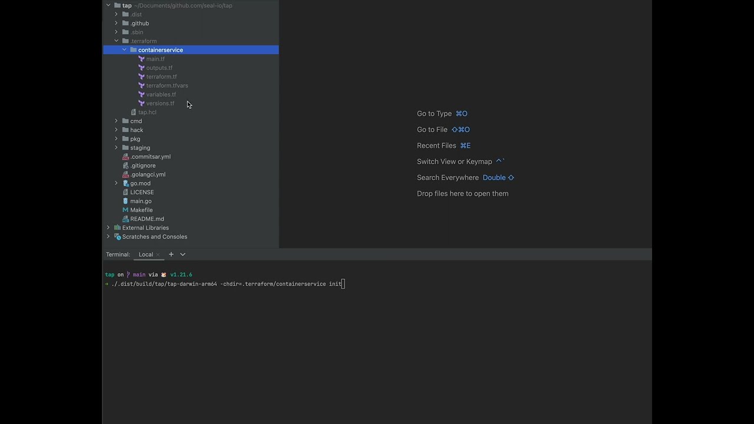The width and height of the screenshot is (754, 424).
Task: Expand the go.mod node
Action: click(116, 183)
